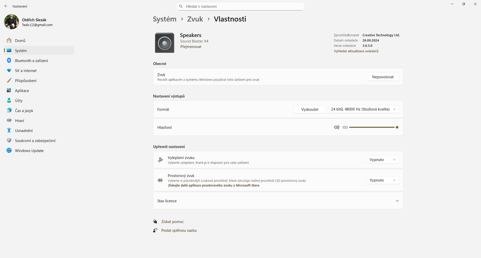The width and height of the screenshot is (481, 258).
Task: Open format dropdown 24 bitů, 48000 Hz
Action: click(363, 109)
